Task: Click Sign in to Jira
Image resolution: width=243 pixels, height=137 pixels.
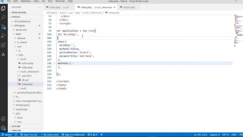Action: tap(29, 135)
